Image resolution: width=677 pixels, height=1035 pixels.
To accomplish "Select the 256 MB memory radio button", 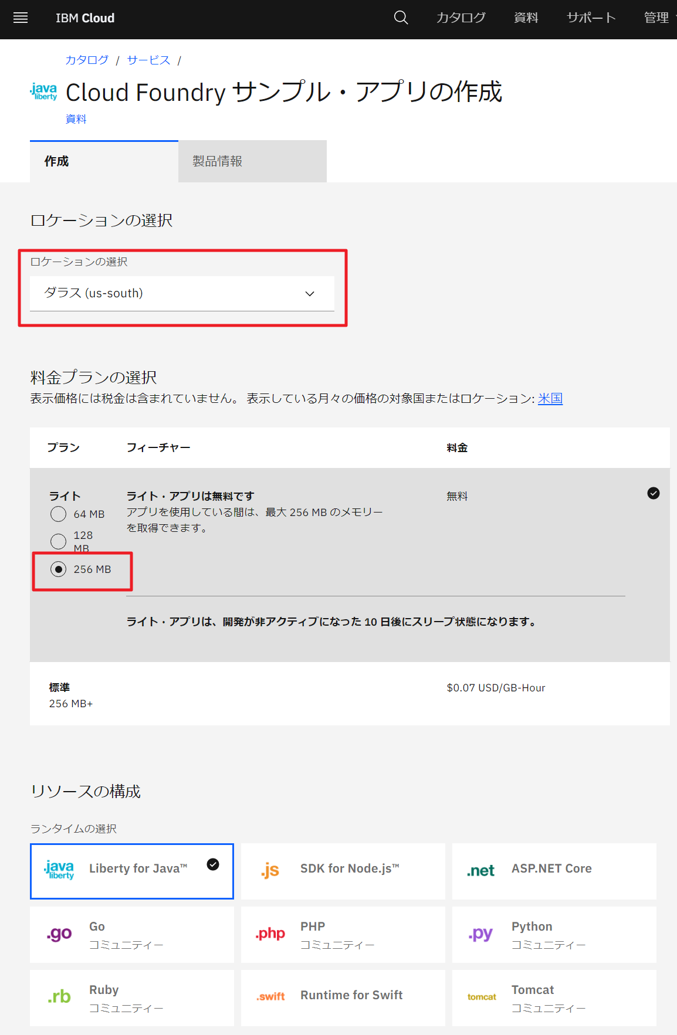I will click(x=58, y=569).
